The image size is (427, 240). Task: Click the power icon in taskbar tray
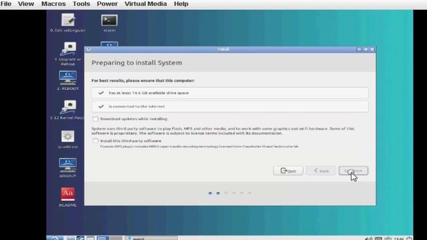pos(409,239)
